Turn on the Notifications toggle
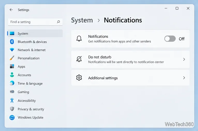198x131 pixels. (170, 39)
